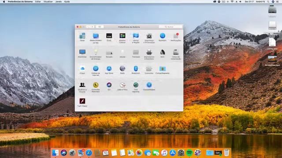The width and height of the screenshot is (282, 158).
Task: Open the Editar menu
Action: (x=38, y=2)
